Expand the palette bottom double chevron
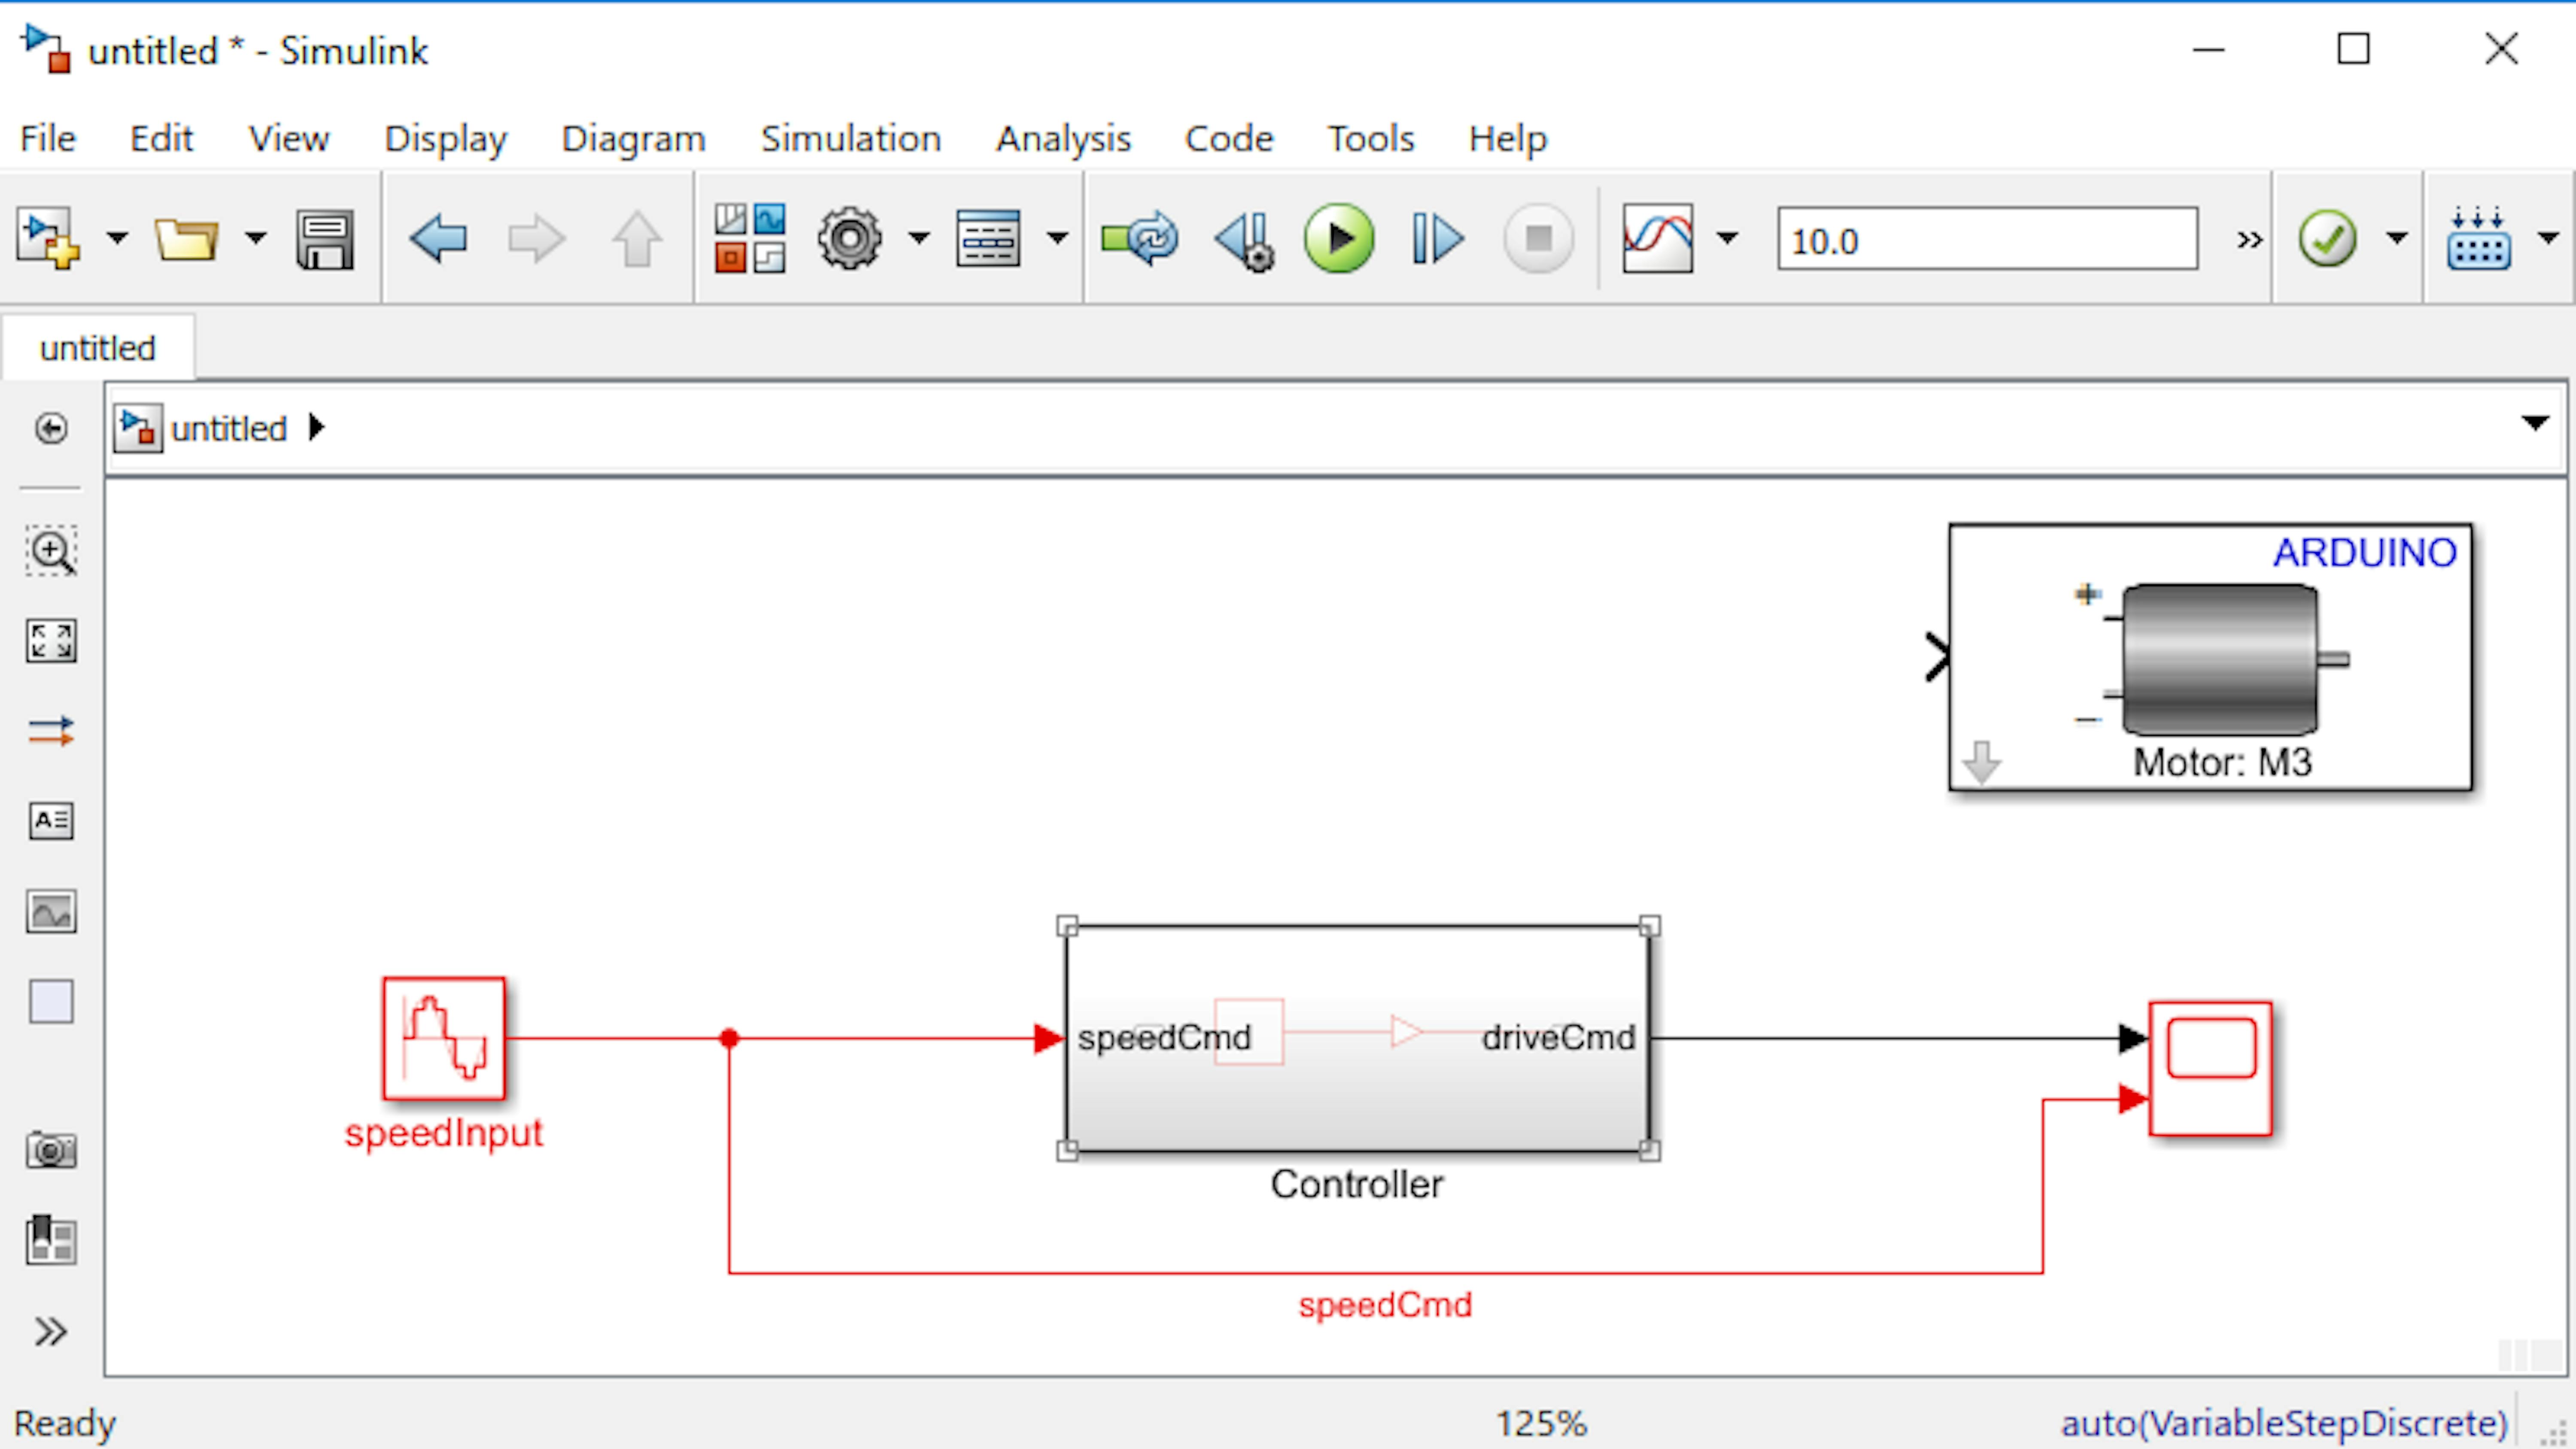 point(51,1331)
